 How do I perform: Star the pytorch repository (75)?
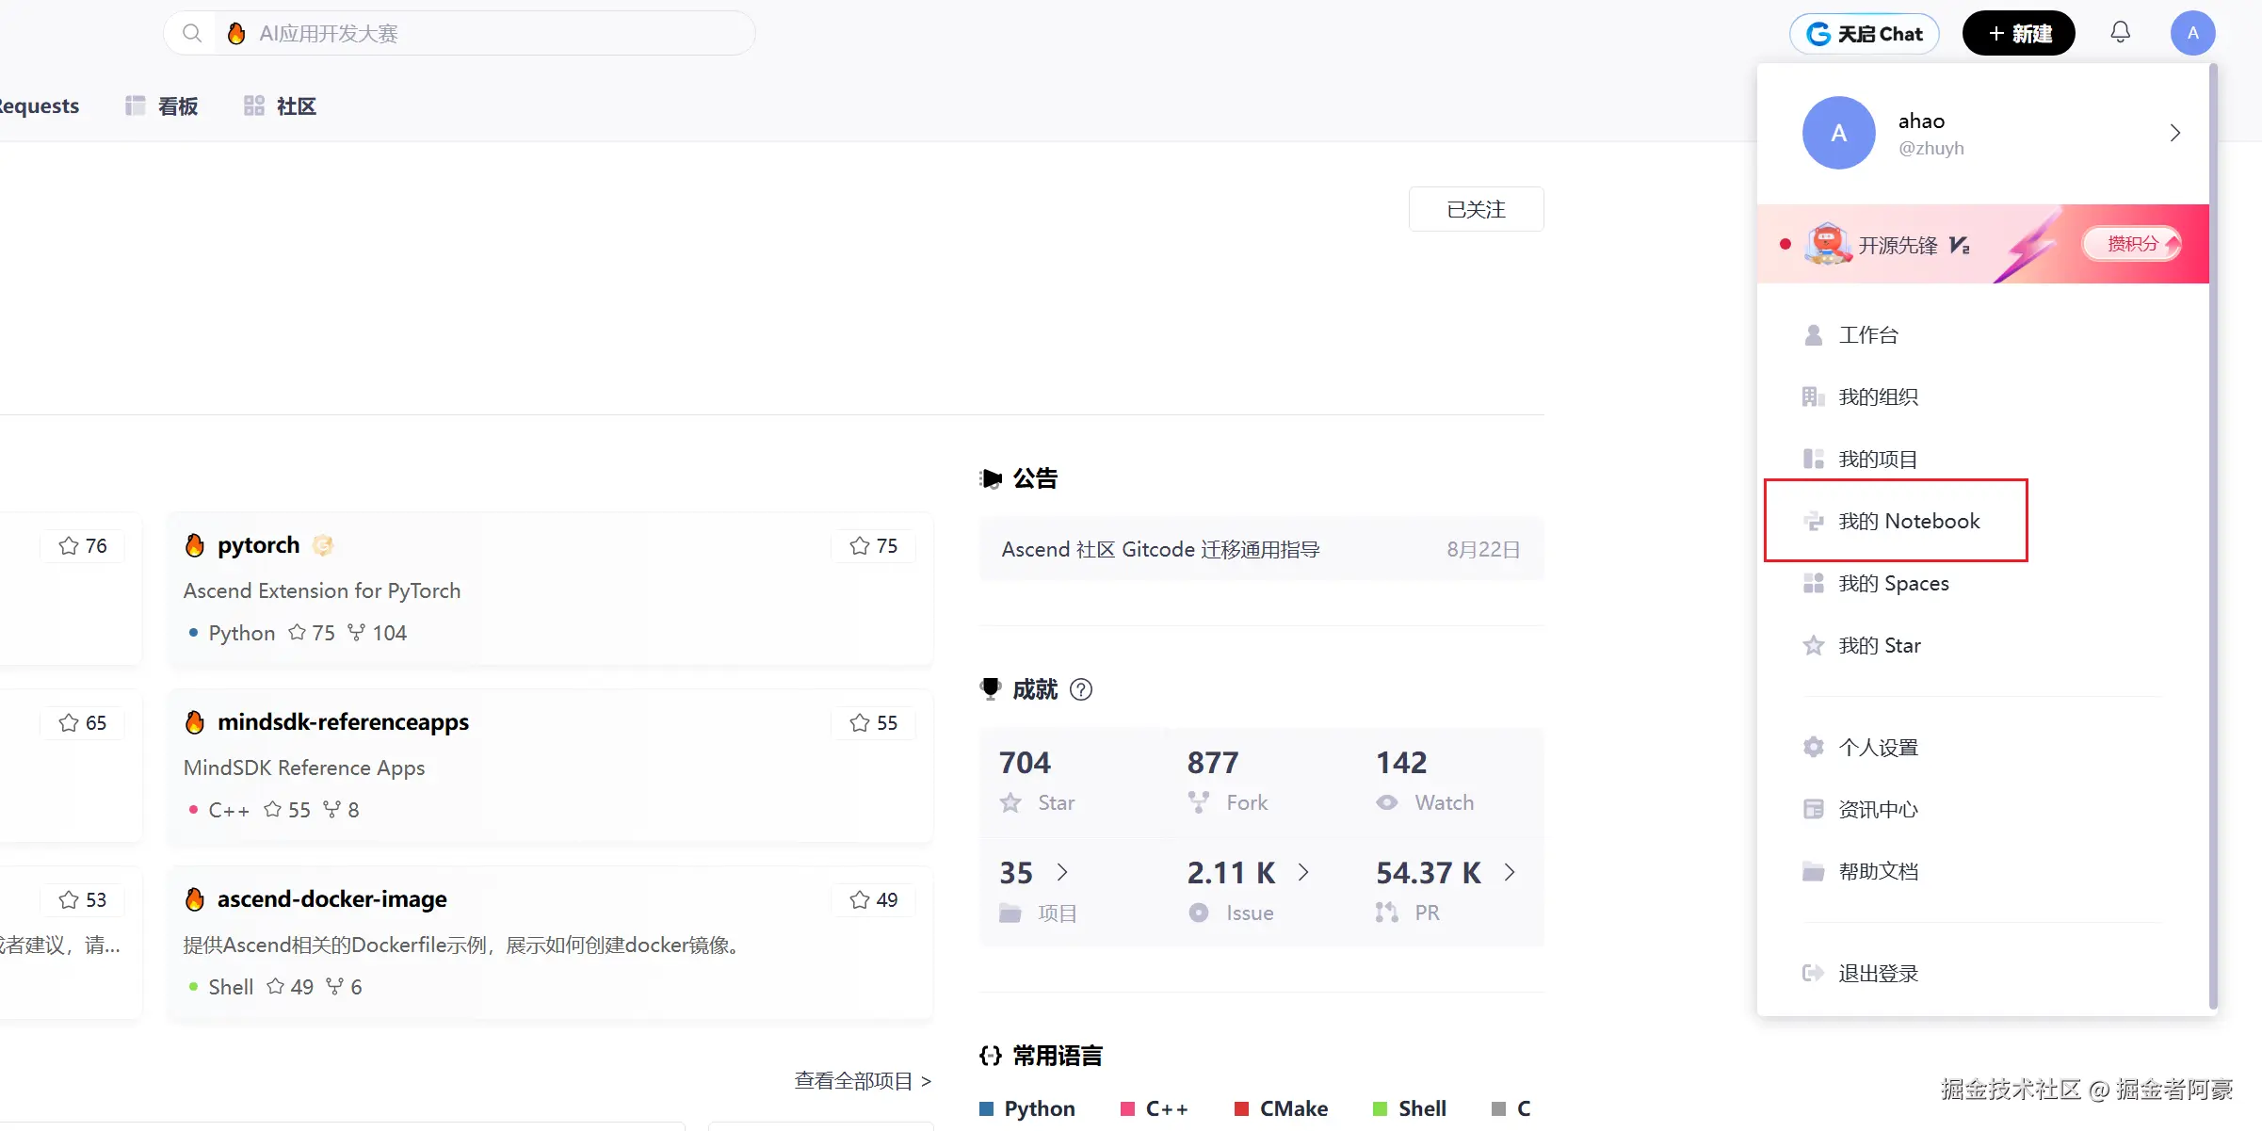[x=873, y=546]
